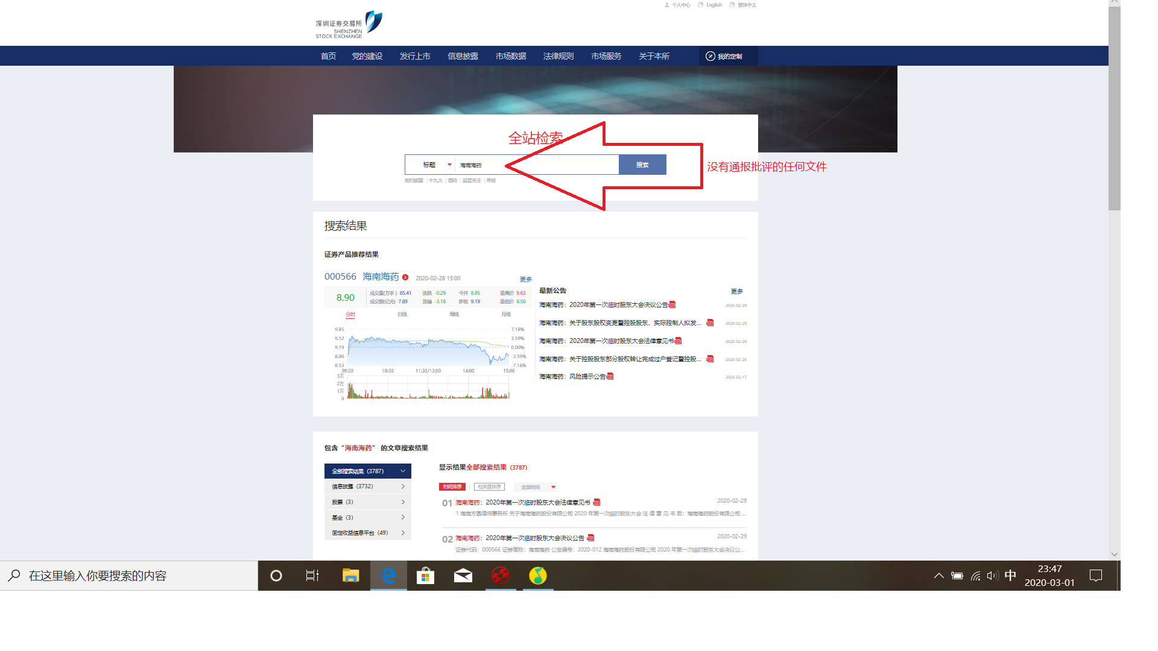1158x651 pixels.
Task: Open the 市场数据 menu
Action: pos(511,56)
